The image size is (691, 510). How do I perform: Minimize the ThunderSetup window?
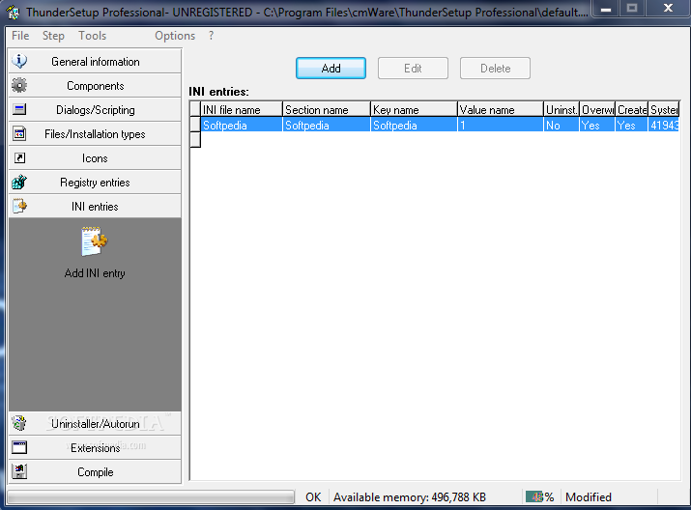coord(606,9)
